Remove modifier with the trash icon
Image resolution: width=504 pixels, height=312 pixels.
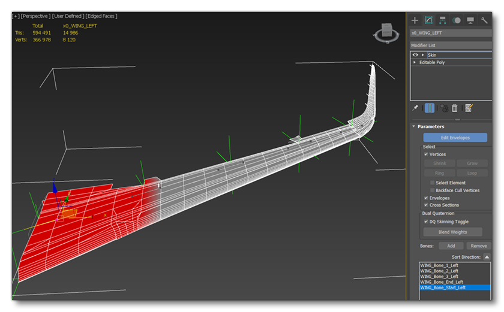455,108
